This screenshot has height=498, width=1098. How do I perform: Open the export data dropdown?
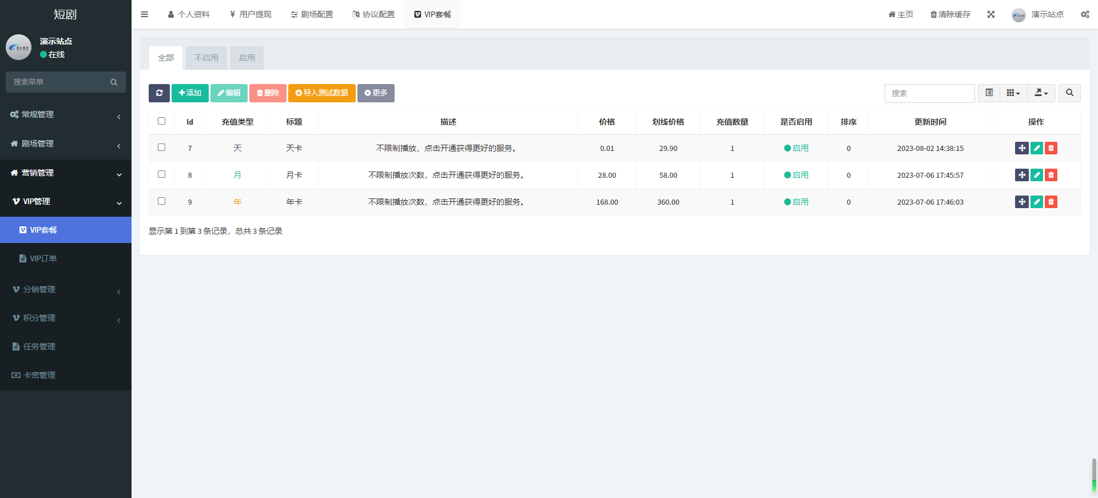click(1041, 93)
